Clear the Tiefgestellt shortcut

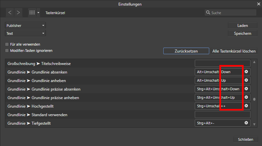click(x=246, y=123)
